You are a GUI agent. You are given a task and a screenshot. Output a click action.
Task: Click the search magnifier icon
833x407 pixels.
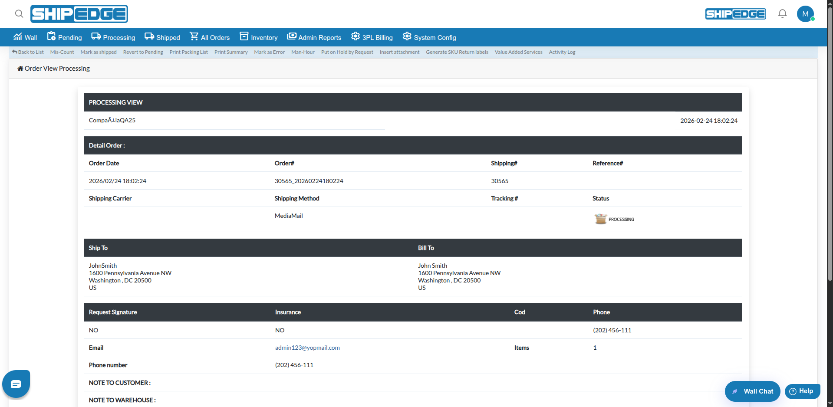point(19,14)
